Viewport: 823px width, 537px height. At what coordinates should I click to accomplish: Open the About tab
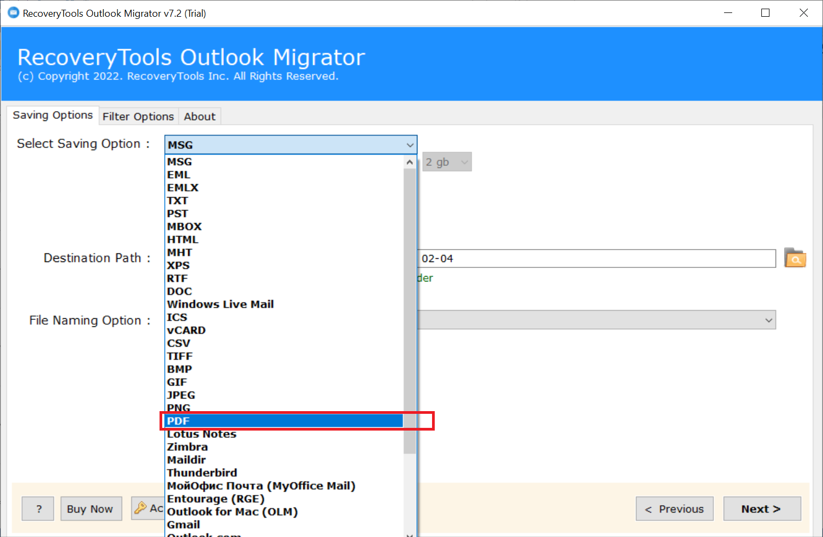point(200,116)
